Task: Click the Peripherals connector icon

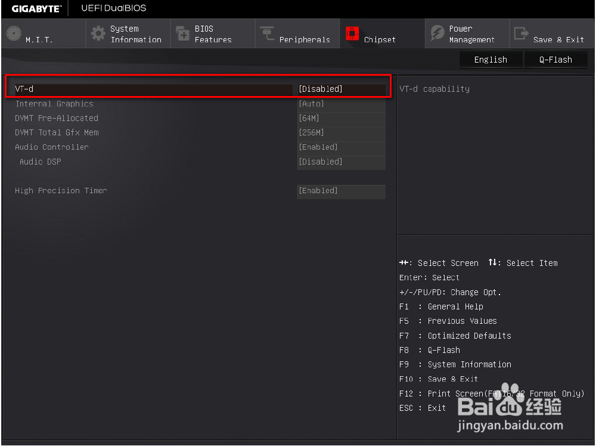Action: point(267,33)
